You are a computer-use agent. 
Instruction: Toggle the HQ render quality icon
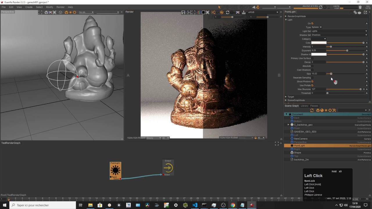point(213,12)
